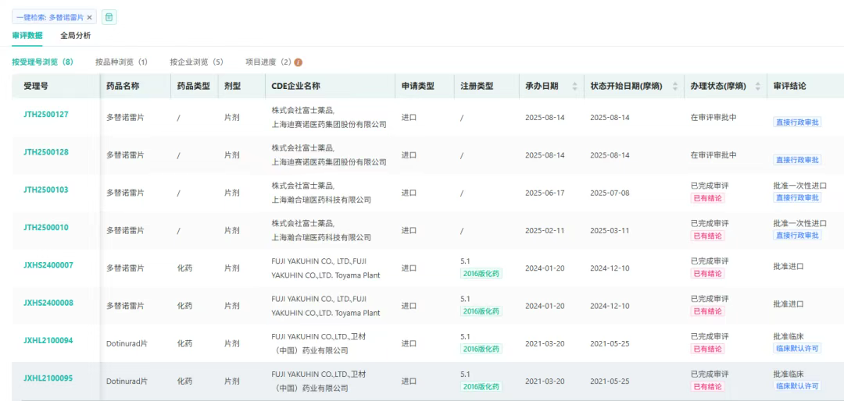The width and height of the screenshot is (844, 401).
Task: Select the 审评数据 tab
Action: pos(27,35)
